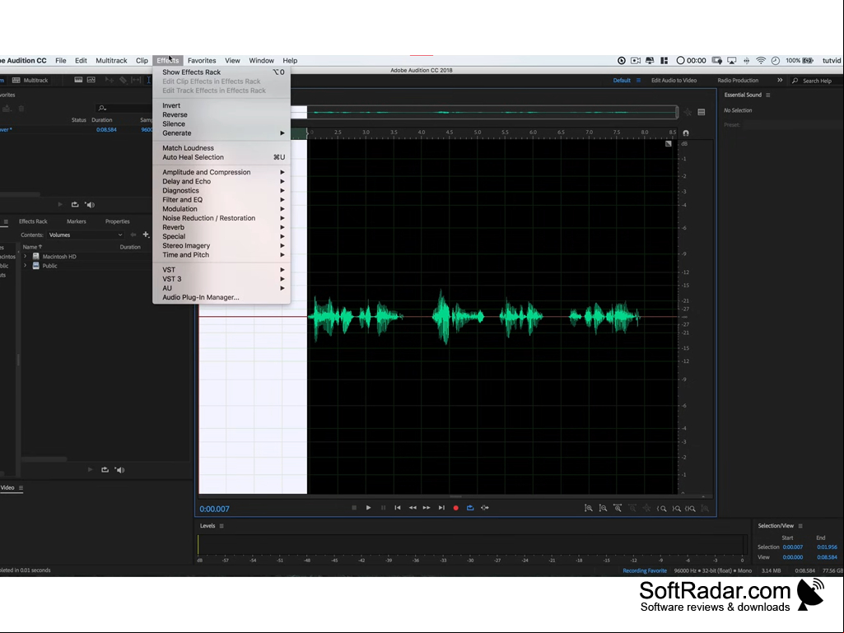Open Amplitude and Compression submenu
The height and width of the screenshot is (633, 844).
pyautogui.click(x=221, y=172)
